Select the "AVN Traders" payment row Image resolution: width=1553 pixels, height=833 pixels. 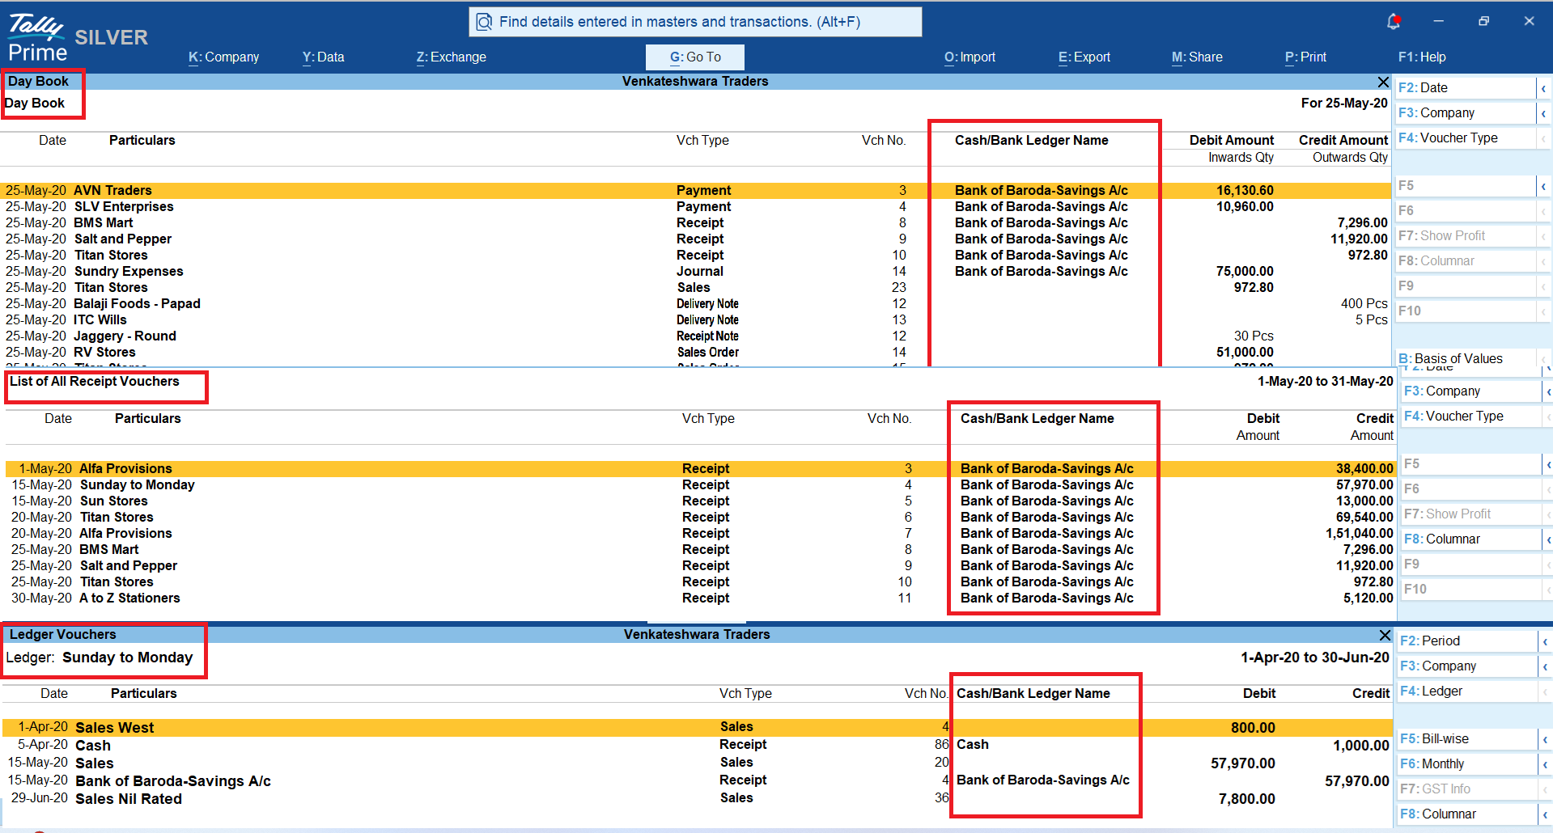pos(696,191)
